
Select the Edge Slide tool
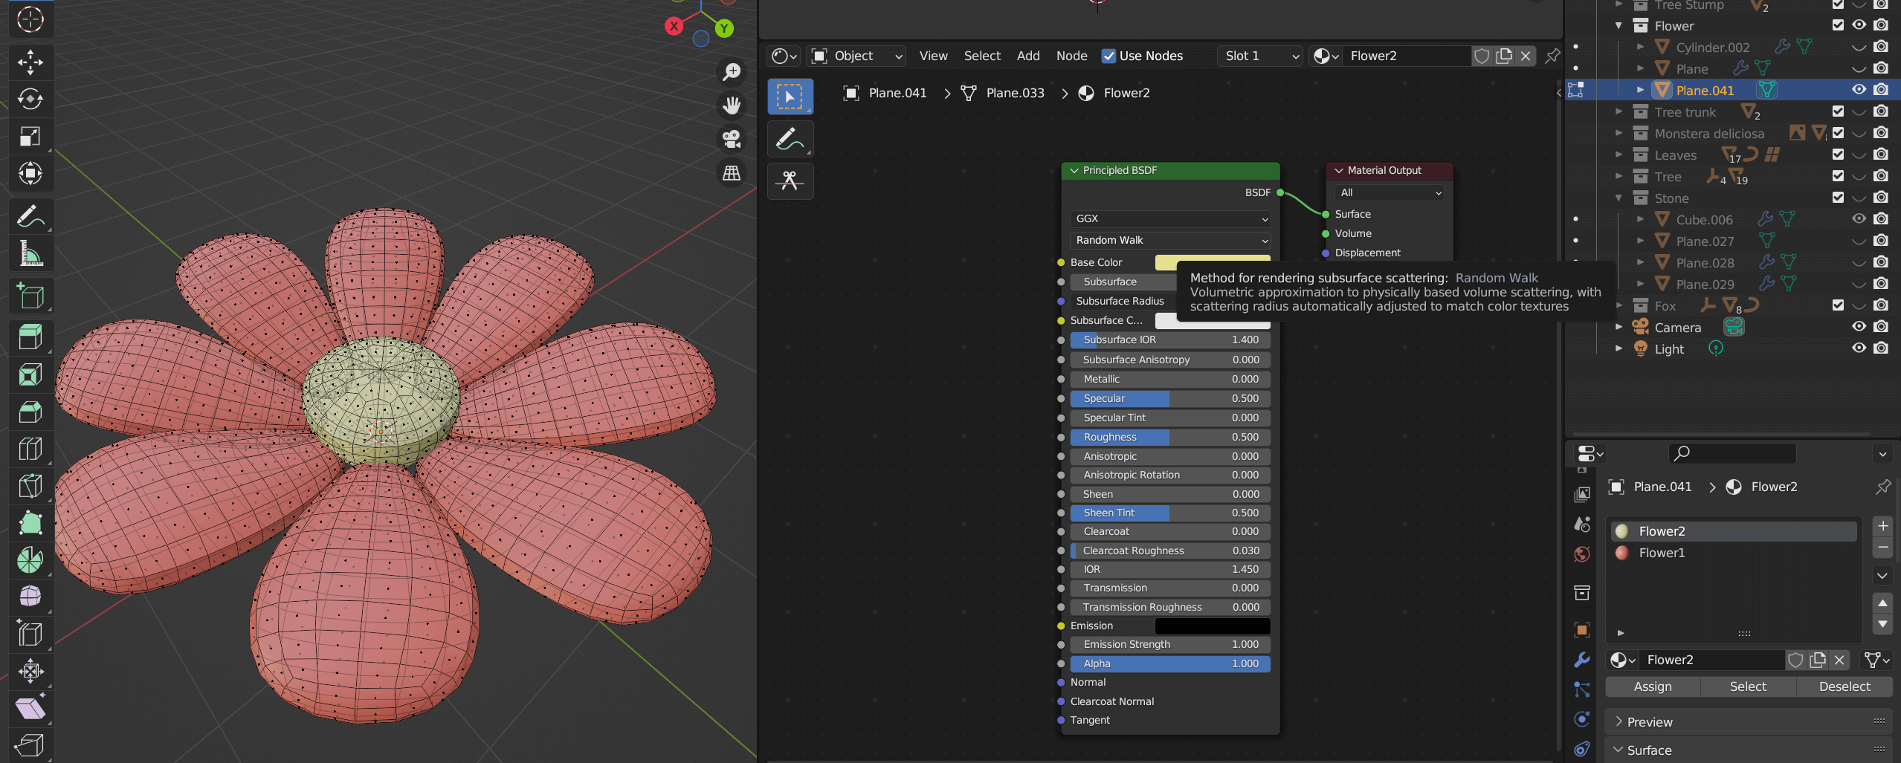[x=30, y=634]
